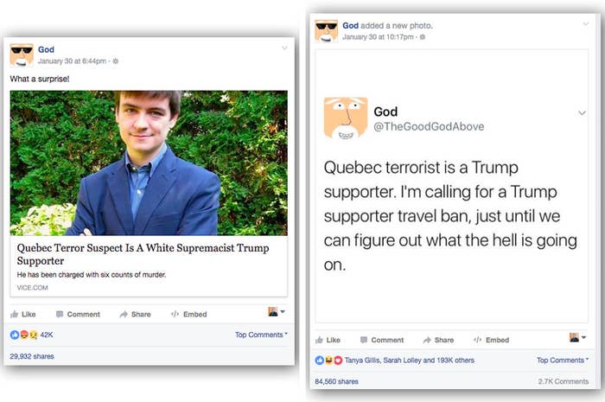Embed the right photo post

point(492,340)
